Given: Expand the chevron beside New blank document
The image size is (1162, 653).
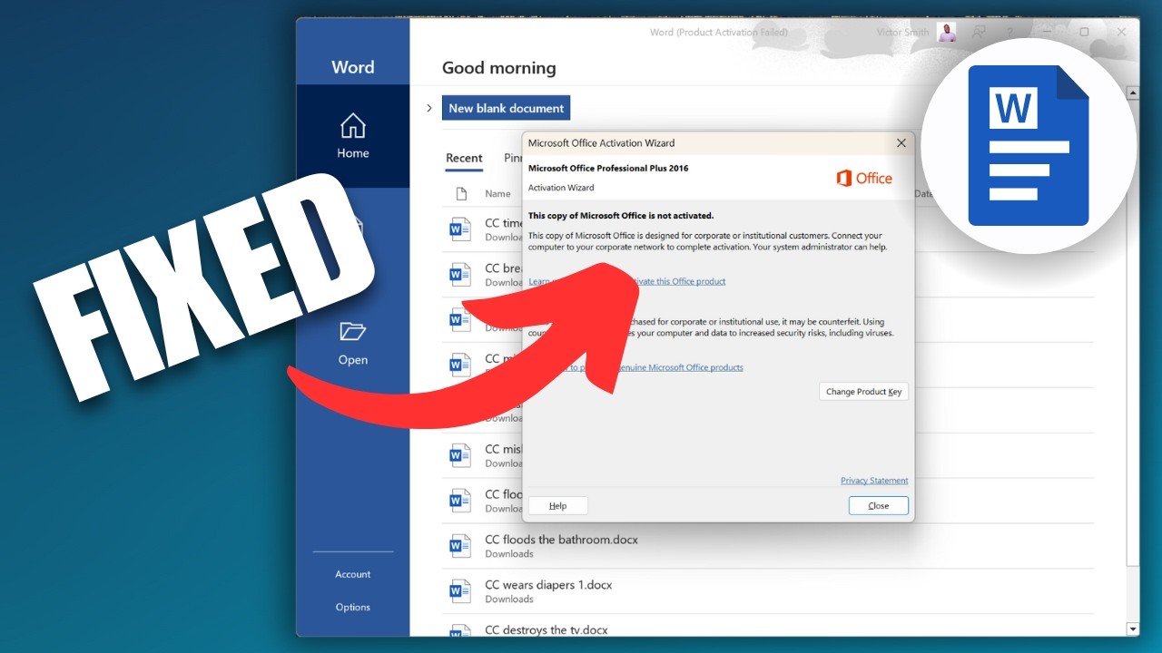Looking at the screenshot, I should pos(429,108).
